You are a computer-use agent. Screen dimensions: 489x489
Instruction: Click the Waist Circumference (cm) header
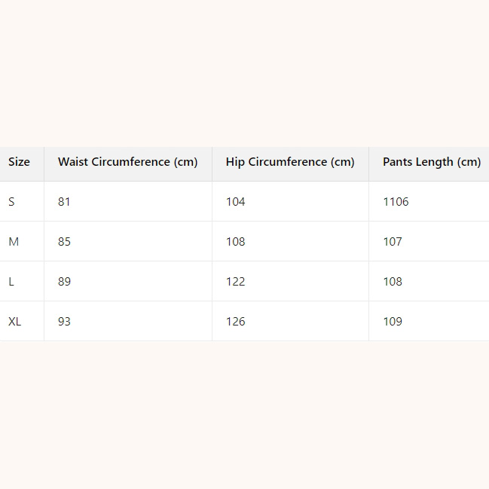tap(127, 162)
